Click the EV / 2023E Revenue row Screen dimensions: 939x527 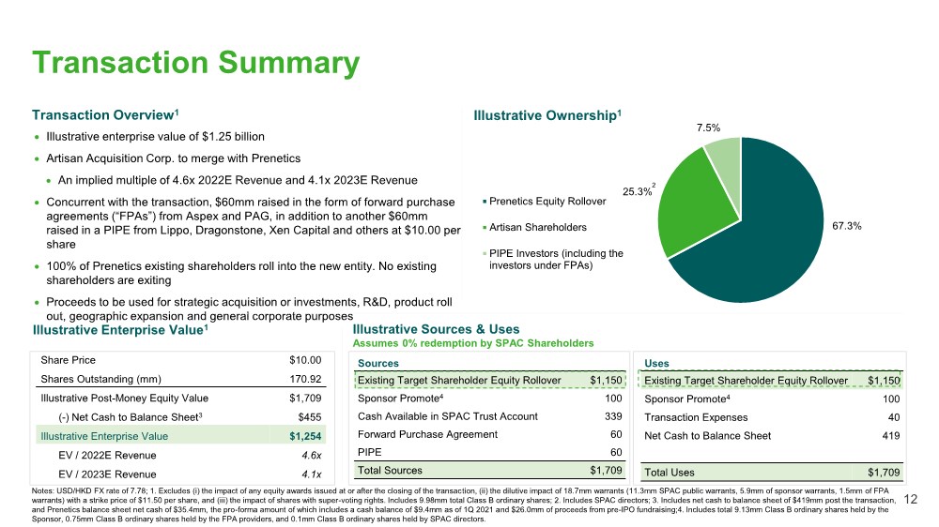[x=178, y=474]
